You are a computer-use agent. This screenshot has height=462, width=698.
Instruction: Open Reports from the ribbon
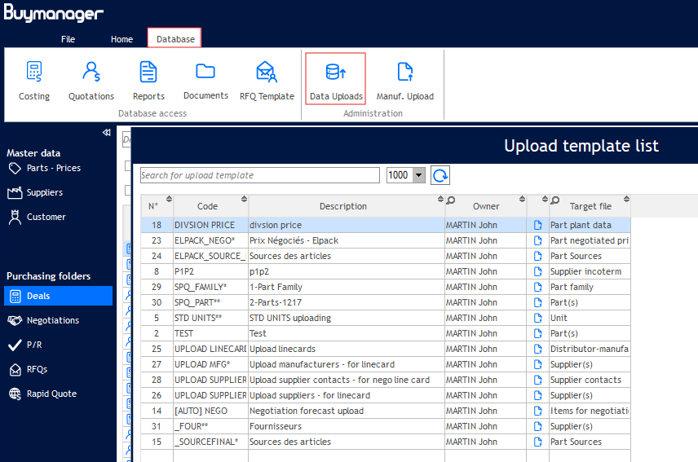[148, 81]
